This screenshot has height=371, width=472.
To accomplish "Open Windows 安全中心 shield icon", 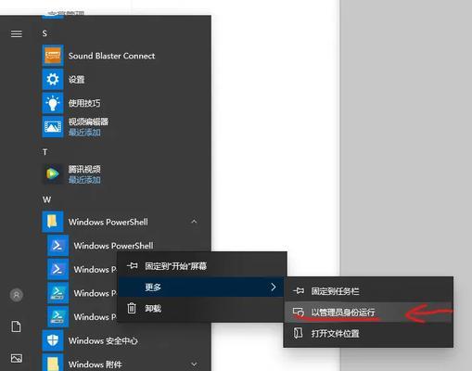I will coord(53,340).
